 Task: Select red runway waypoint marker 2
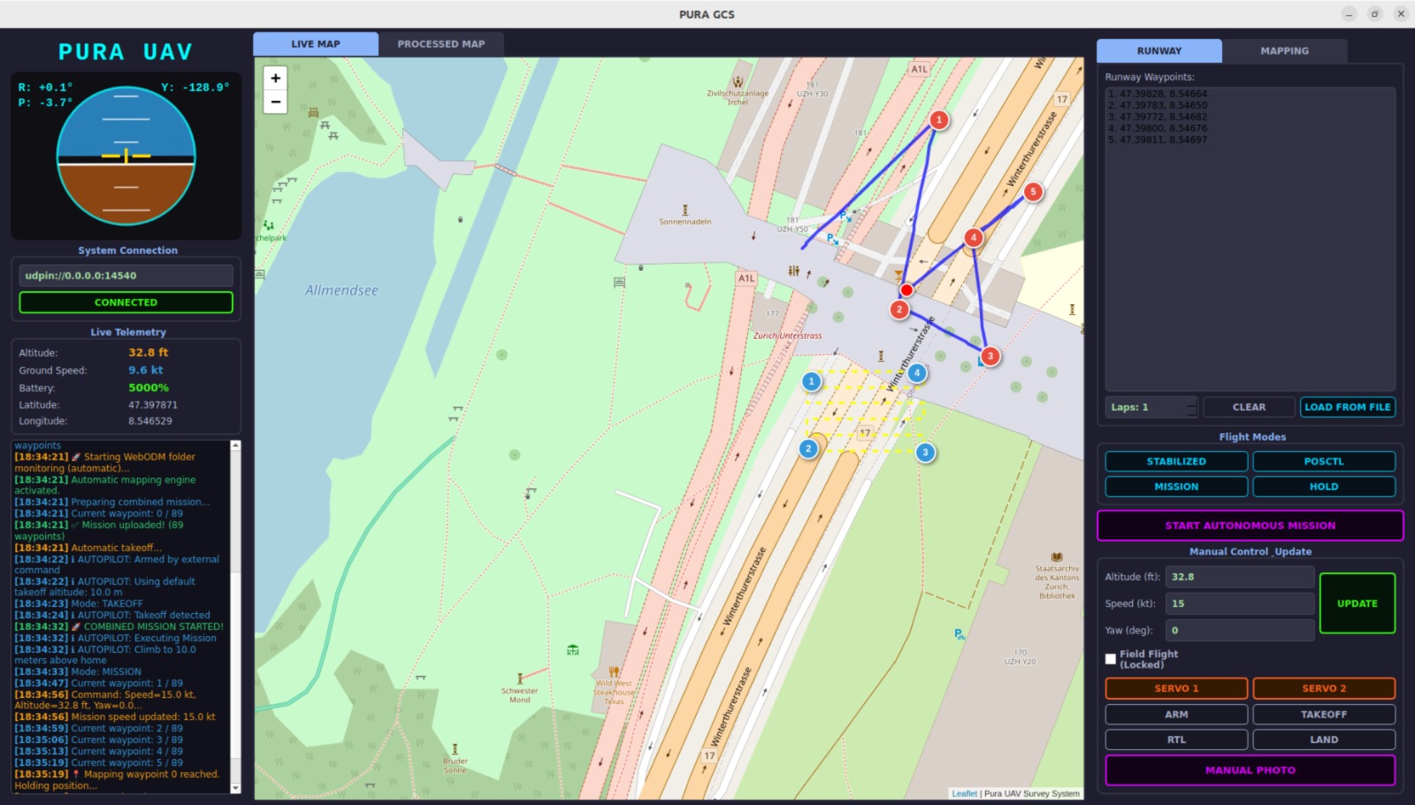(899, 310)
